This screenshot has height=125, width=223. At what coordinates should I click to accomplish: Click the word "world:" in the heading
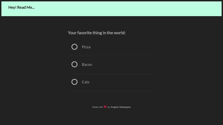pos(120,33)
